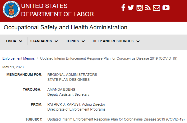The image size is (187, 123).
Task: Click the Updated Interim Enforcement Response Plan breadcrumb
Action: point(109,58)
